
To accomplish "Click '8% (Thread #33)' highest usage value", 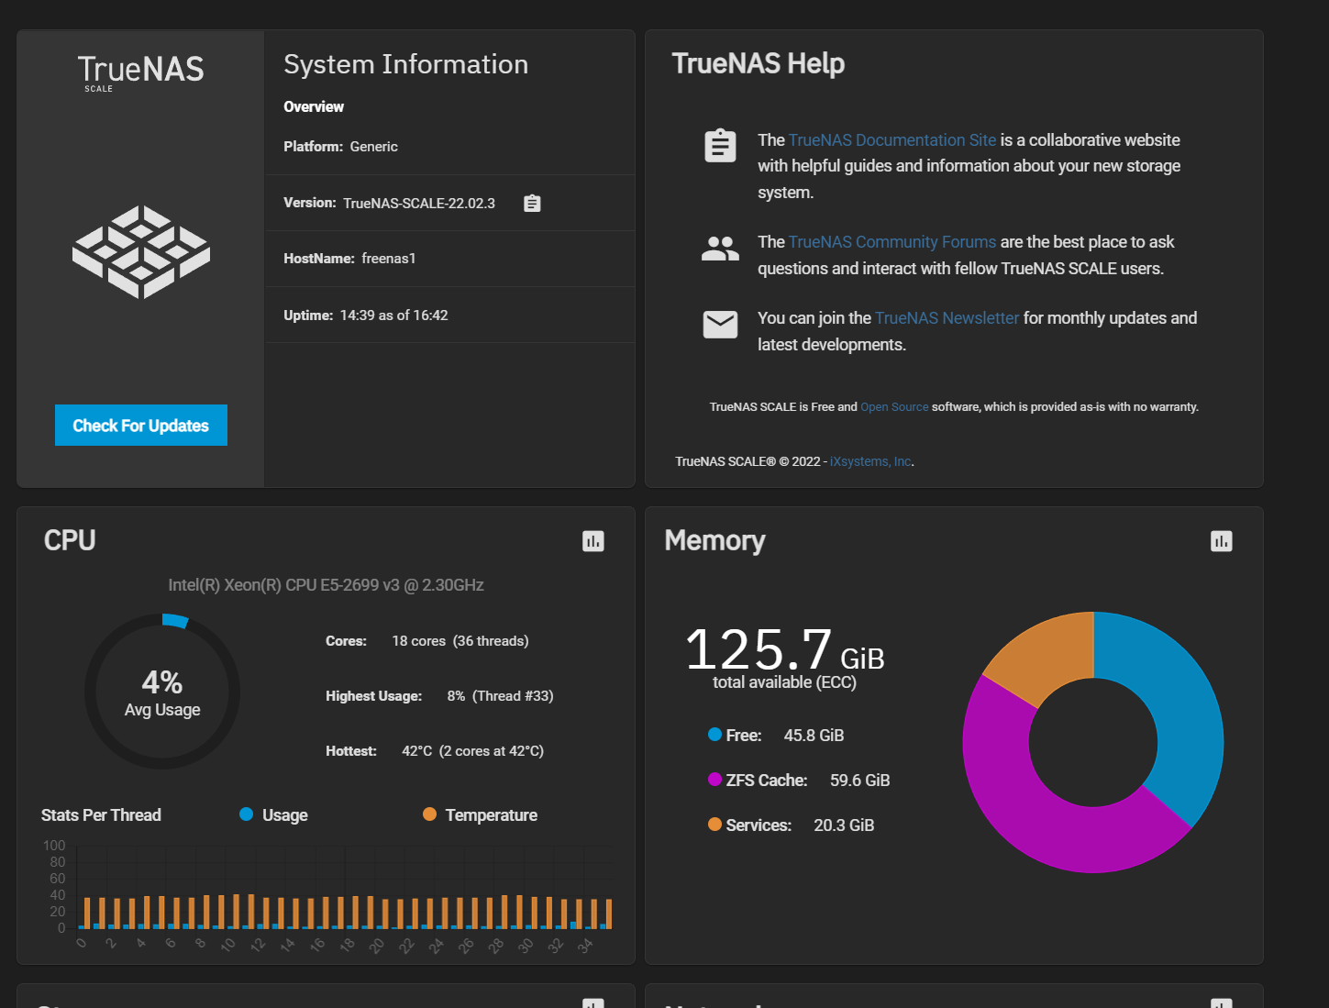I will tap(501, 696).
